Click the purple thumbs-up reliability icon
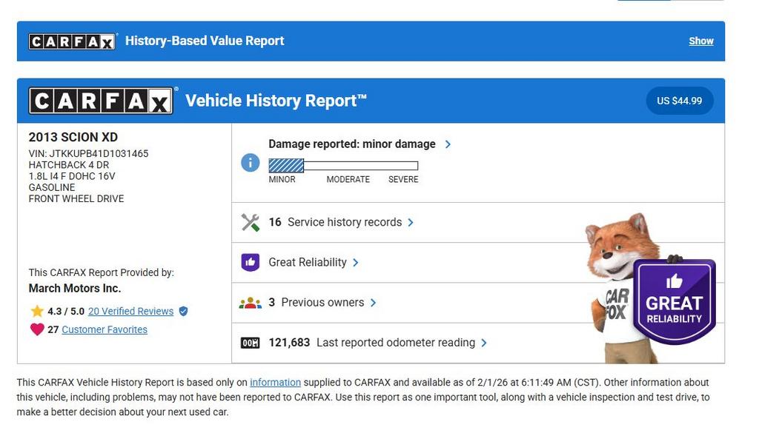Viewport: 759px width, 433px height. (x=251, y=262)
